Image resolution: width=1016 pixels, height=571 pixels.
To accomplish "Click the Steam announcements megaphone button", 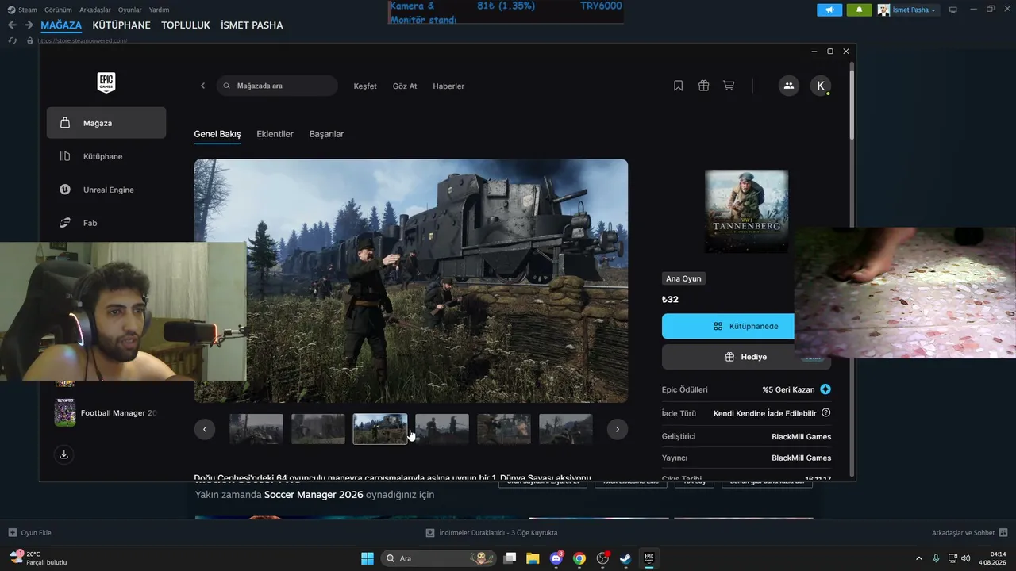I will [x=829, y=10].
